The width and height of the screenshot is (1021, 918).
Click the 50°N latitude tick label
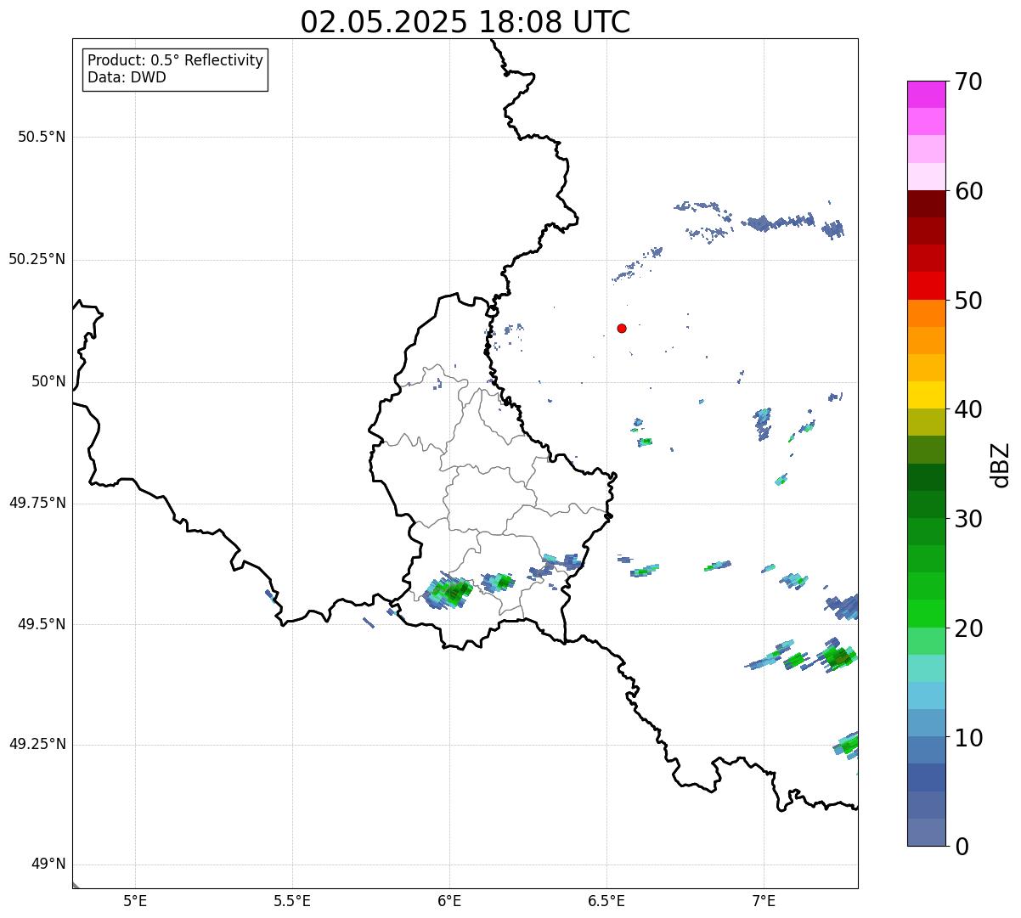48,381
